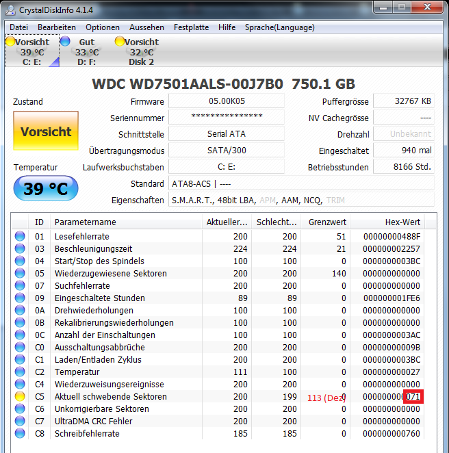
Task: Click the blue status icon for Beschleunigungszeit
Action: tap(20, 248)
